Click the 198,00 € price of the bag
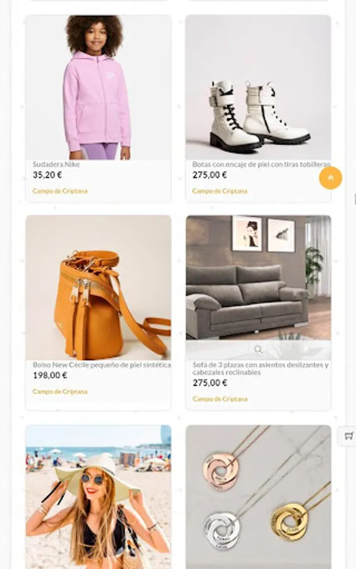The image size is (356, 569). (50, 376)
